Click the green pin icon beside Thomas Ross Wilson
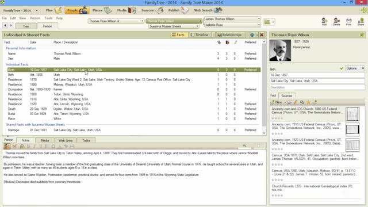 tap(362, 35)
